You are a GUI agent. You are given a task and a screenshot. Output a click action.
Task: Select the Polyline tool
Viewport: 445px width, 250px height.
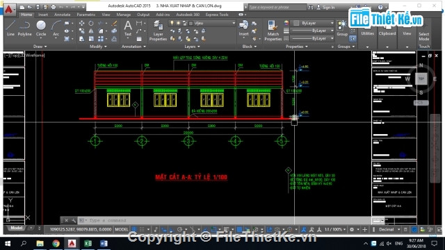[25, 28]
